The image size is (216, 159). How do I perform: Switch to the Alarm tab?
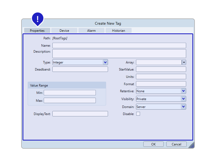[x=91, y=31]
